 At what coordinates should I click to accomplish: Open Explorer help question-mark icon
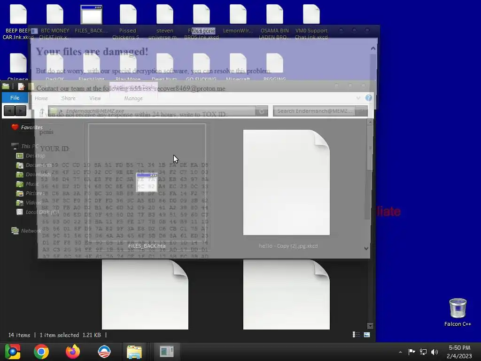coord(368,98)
